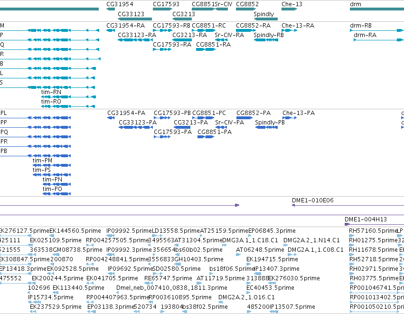Select the Che-13-PA protein feature
The height and width of the screenshot is (314, 404).
click(290, 118)
